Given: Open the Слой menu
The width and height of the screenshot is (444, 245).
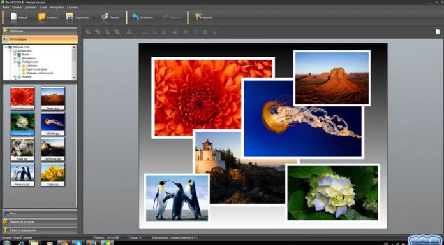Looking at the screenshot, I should point(43,8).
